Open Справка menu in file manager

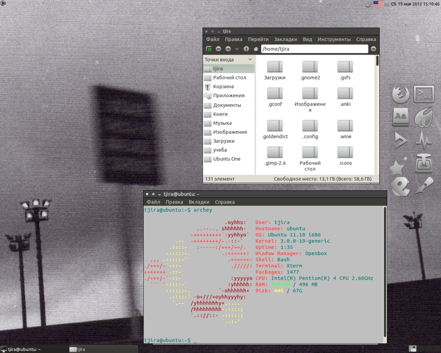(366, 39)
